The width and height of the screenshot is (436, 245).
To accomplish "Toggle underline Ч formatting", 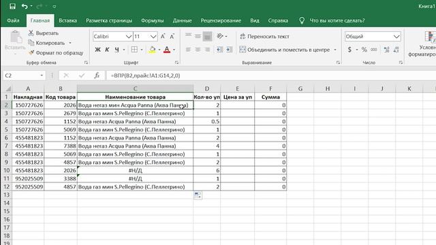I will click(116, 50).
